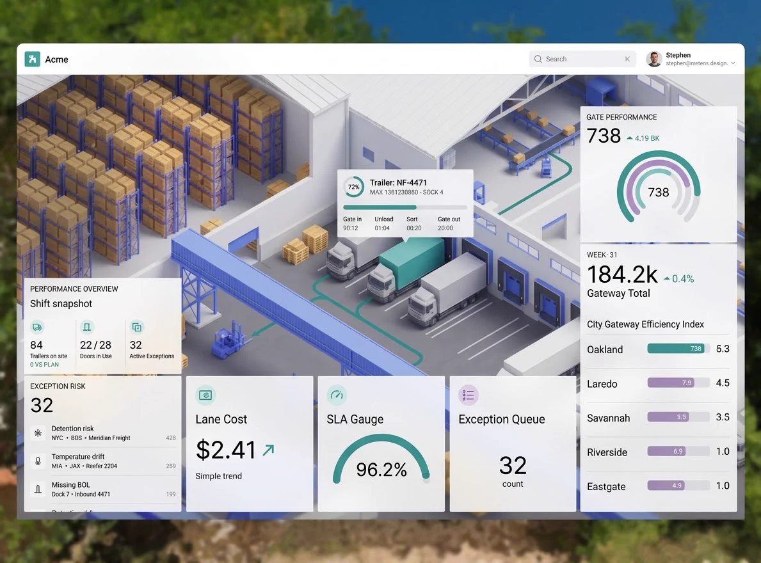
Task: Click the Riverside efficiency bar
Action: (x=678, y=452)
